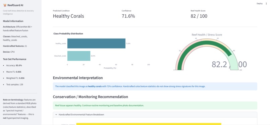The width and height of the screenshot is (270, 125).
Task: Click the 'Reef Health Score' metric label
Action: (x=198, y=11)
